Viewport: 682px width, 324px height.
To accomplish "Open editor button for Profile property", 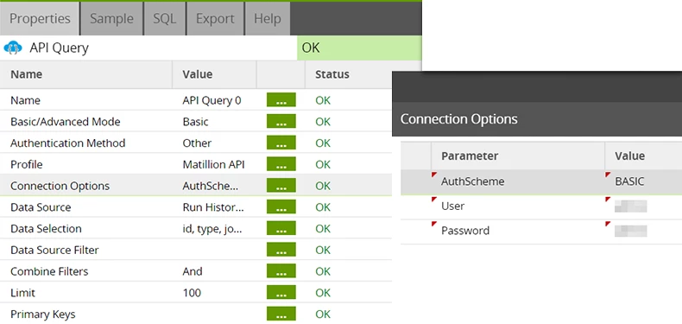I will pos(281,164).
